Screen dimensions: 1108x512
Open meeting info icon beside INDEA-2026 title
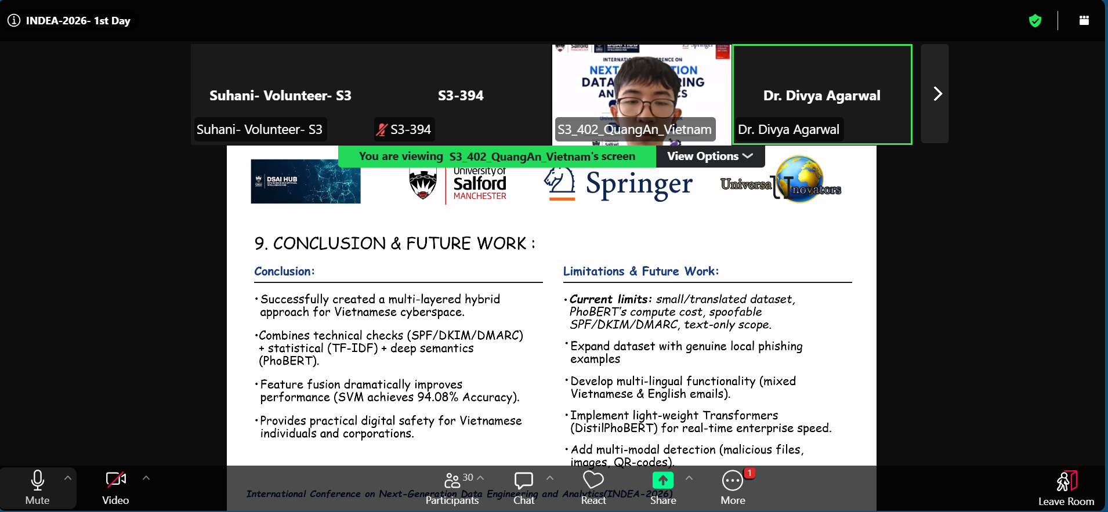(13, 20)
